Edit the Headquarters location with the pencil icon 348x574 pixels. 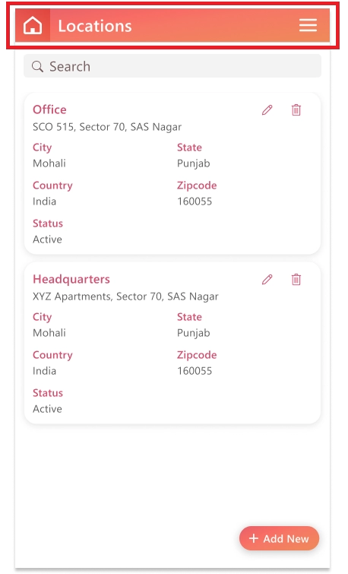coord(267,279)
